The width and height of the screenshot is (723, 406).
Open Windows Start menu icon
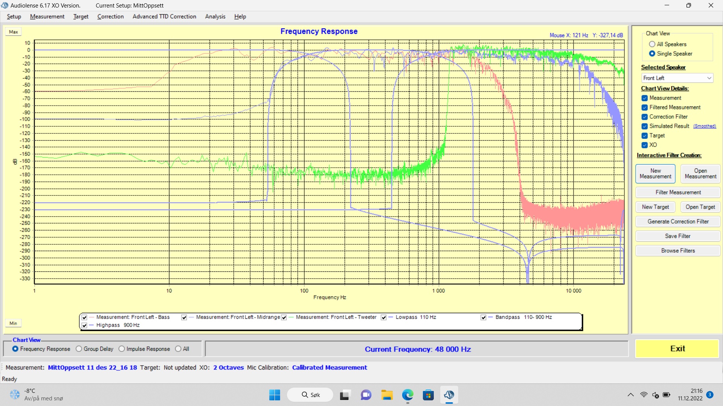(x=275, y=395)
